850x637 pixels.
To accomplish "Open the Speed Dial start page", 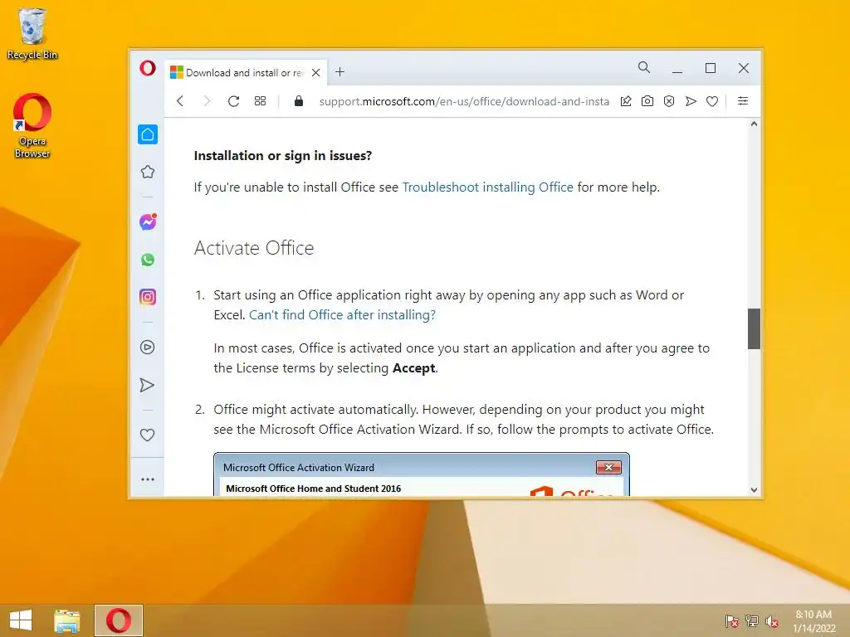I will click(260, 101).
